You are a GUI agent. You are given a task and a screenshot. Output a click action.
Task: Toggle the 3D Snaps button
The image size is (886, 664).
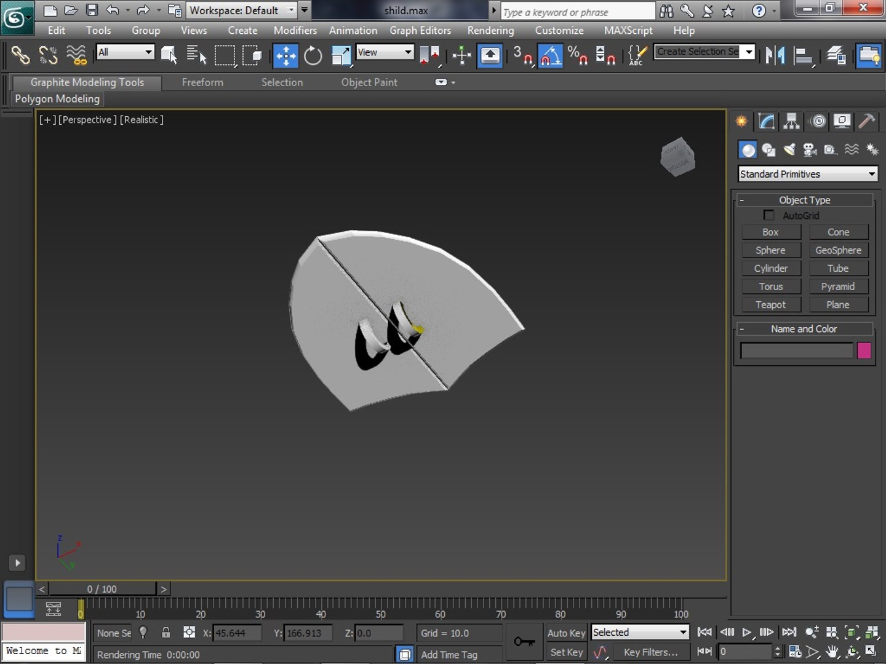(x=523, y=55)
